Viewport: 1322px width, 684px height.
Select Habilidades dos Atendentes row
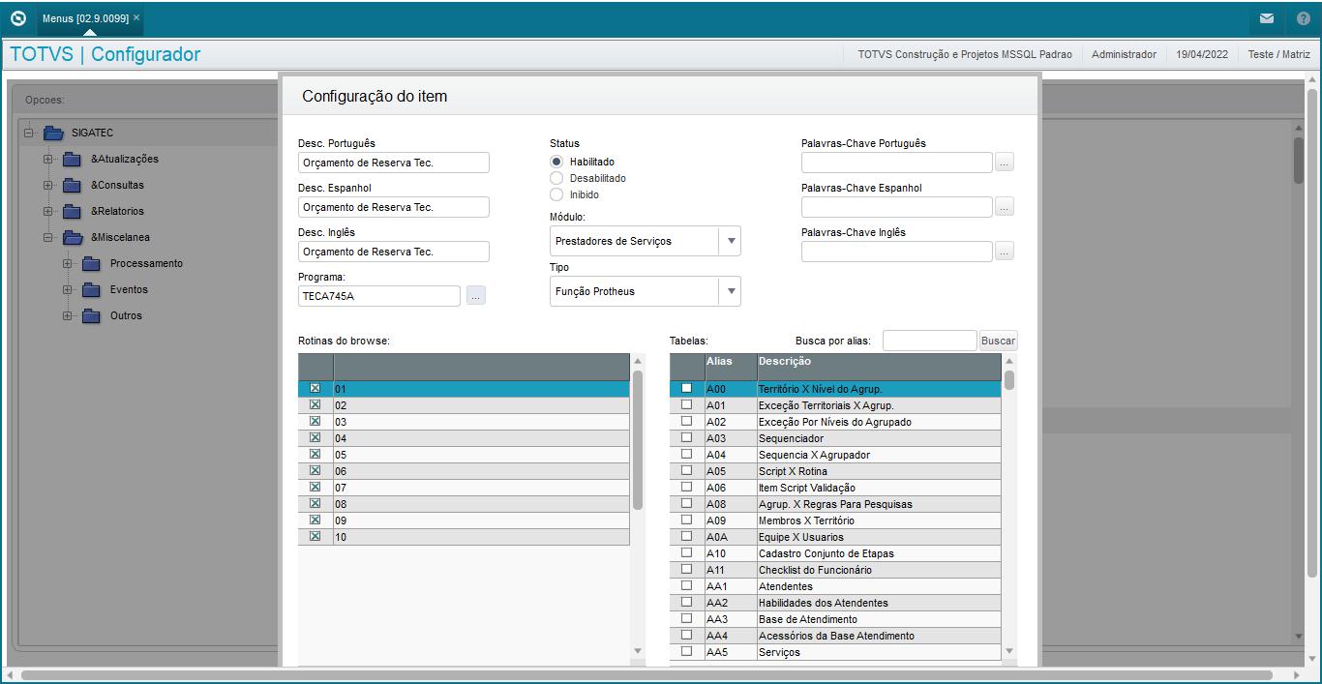point(836,602)
